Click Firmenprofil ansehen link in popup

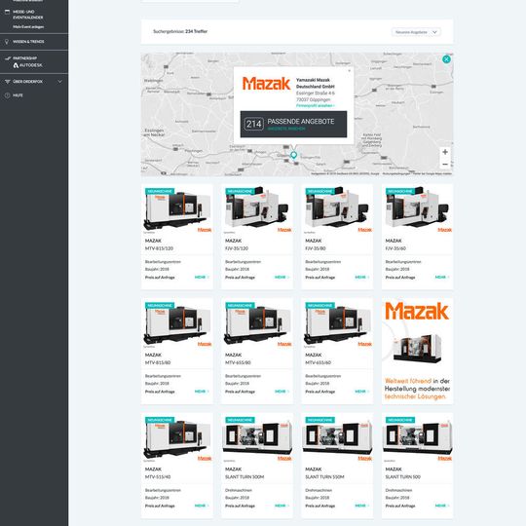[315, 105]
